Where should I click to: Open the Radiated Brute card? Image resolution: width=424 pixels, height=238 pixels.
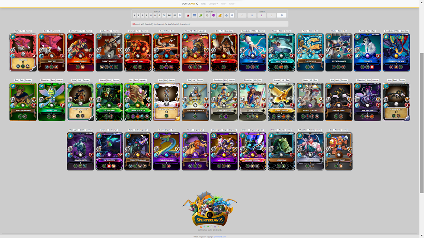point(81,52)
